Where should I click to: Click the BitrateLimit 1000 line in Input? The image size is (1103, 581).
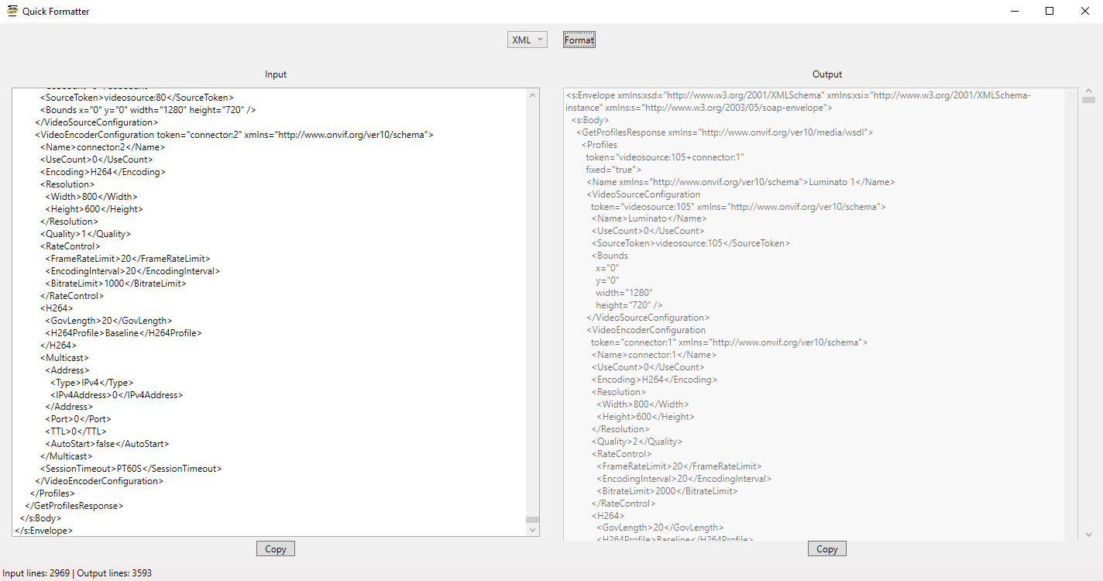[x=115, y=284]
